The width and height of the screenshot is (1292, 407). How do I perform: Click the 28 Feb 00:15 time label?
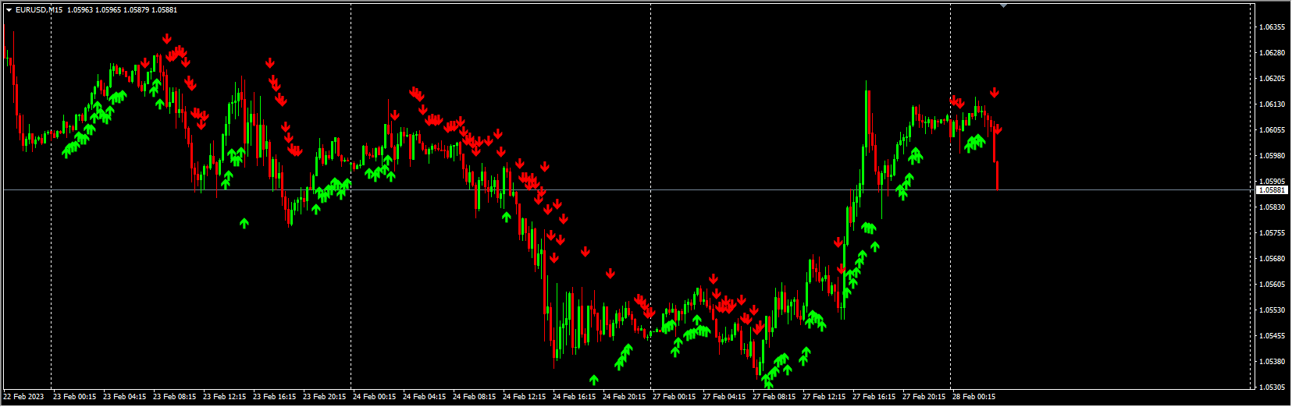coord(974,397)
